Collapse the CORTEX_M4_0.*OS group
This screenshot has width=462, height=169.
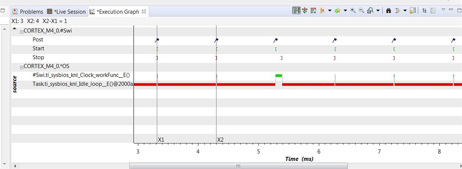(21, 67)
